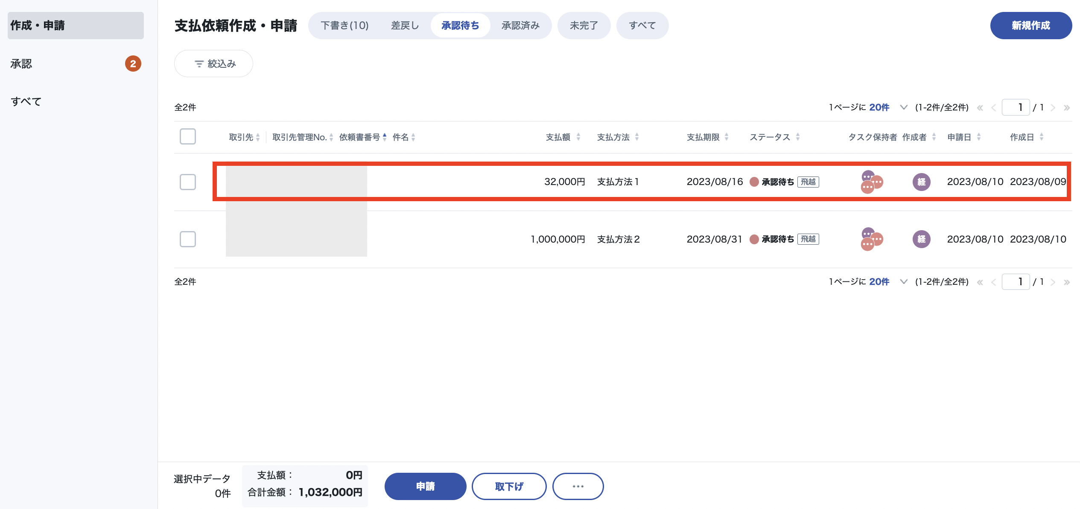The height and width of the screenshot is (509, 1080).
Task: Click 飛越 tag in the 1,000,000円 row
Action: tap(809, 239)
